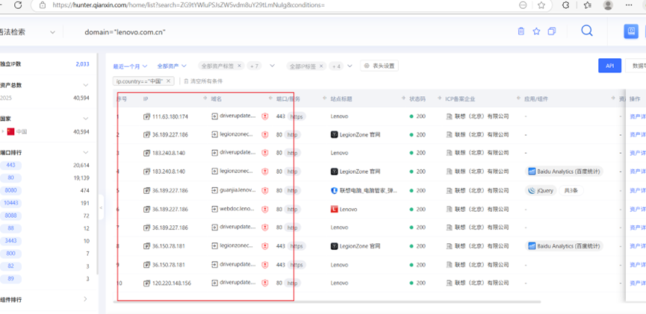Open the 最近一个月 time range dropdown
This screenshot has height=314, width=646.
click(131, 66)
